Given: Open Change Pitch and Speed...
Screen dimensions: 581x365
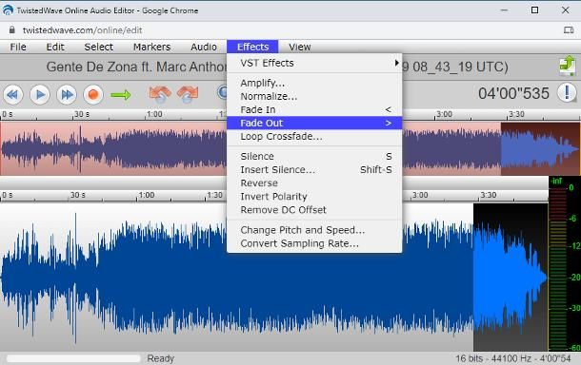Looking at the screenshot, I should coord(314,230).
